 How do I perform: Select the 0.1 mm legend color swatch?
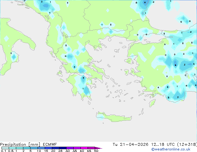[x=5, y=148]
